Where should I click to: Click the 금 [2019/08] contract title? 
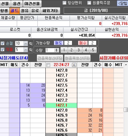[x=96, y=10]
